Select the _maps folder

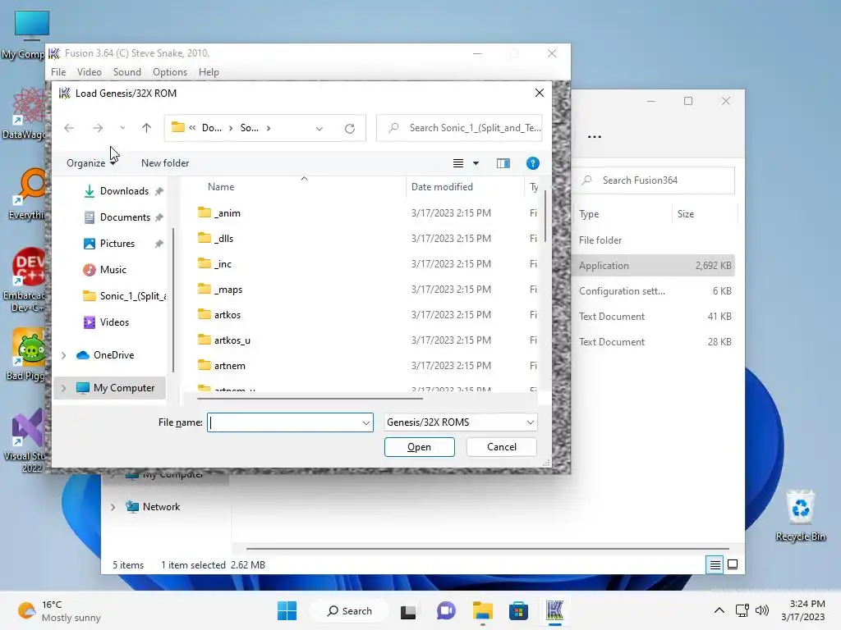[x=220, y=290]
